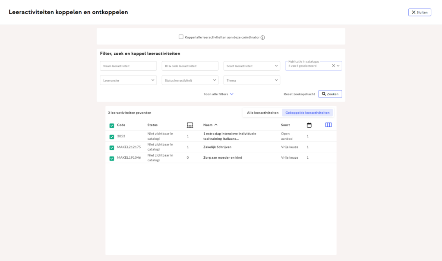The image size is (442, 261).
Task: Close the dialog with the Sluiten button
Action: tap(420, 13)
